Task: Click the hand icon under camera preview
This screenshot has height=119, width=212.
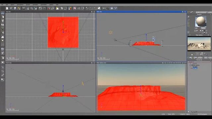Action: 201,54
